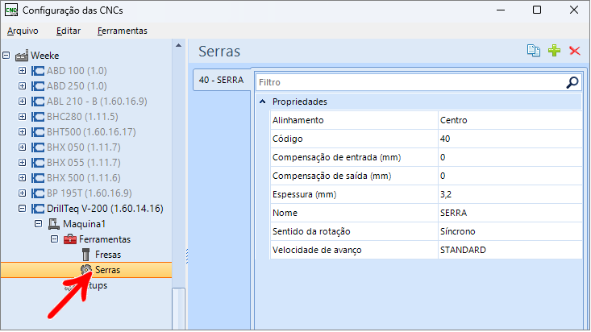This screenshot has width=591, height=332.
Task: Click into the Filtro input field
Action: tap(410, 82)
